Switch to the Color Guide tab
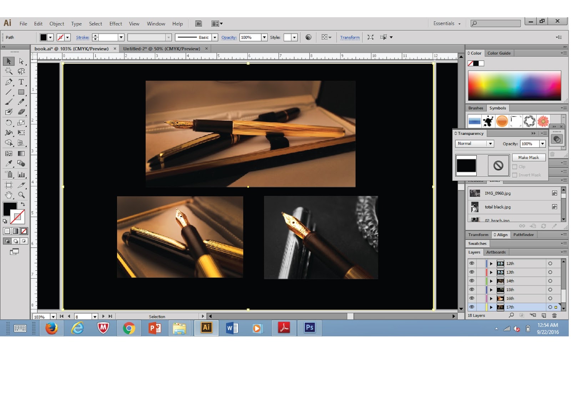 [499, 53]
